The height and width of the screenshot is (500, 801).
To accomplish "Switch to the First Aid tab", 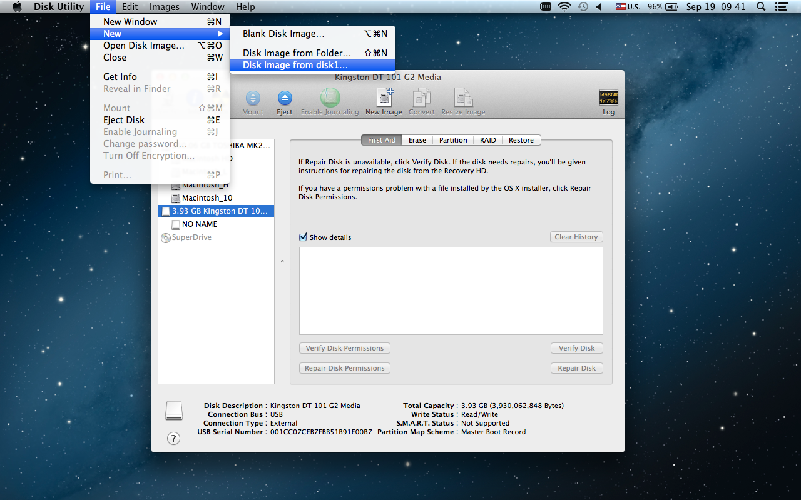I will point(382,140).
